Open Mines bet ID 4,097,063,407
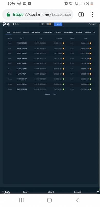This screenshot has width=100, height=207. pos(22,79)
